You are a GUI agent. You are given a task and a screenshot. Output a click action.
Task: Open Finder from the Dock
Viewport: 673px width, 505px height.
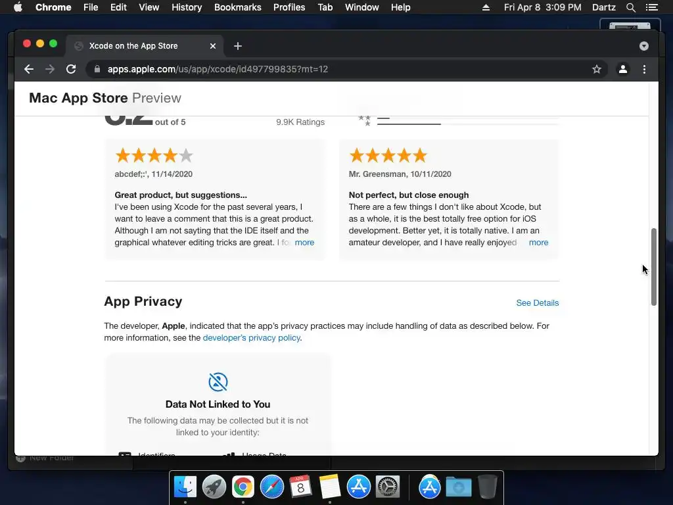pyautogui.click(x=185, y=487)
